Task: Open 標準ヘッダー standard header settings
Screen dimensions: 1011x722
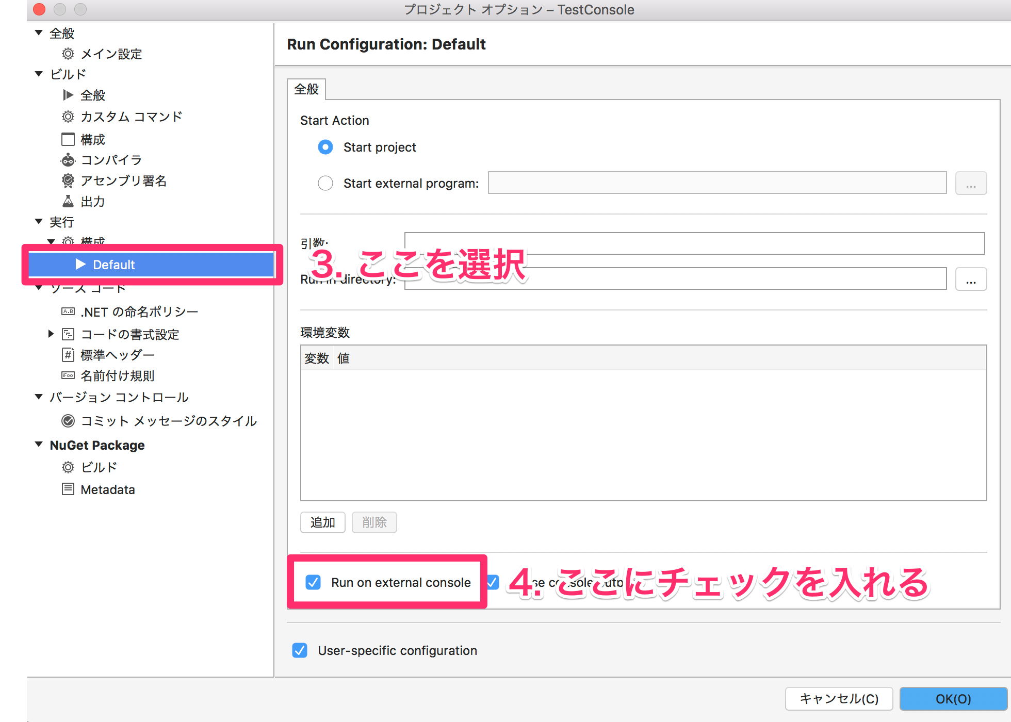Action: click(x=68, y=355)
